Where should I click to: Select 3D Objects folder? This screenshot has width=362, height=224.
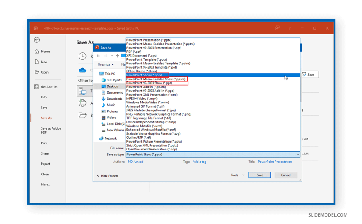tap(112, 80)
